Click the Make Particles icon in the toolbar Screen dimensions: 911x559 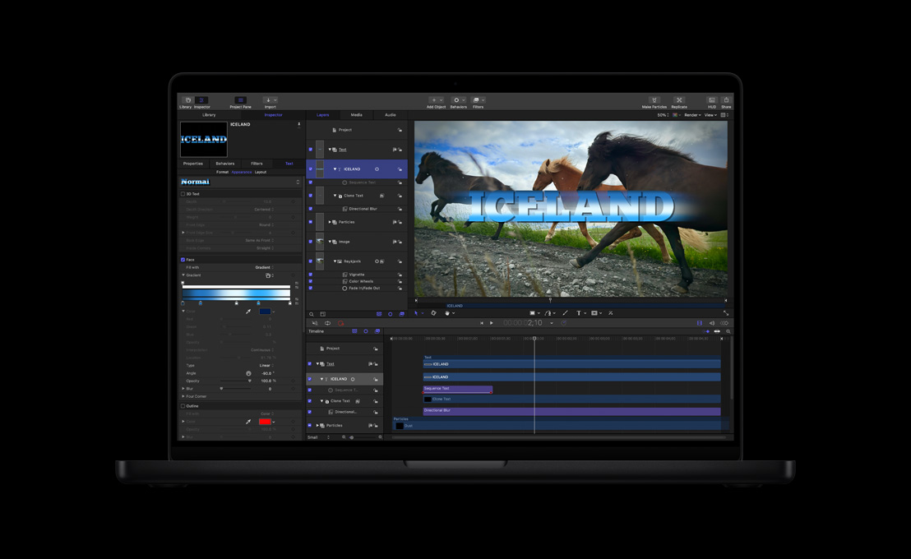point(654,100)
